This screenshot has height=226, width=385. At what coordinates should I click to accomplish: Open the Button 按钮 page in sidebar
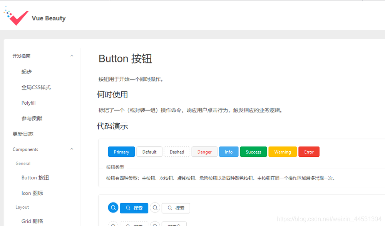35,177
